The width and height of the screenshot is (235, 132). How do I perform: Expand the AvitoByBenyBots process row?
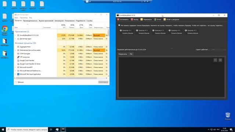click(x=15, y=35)
